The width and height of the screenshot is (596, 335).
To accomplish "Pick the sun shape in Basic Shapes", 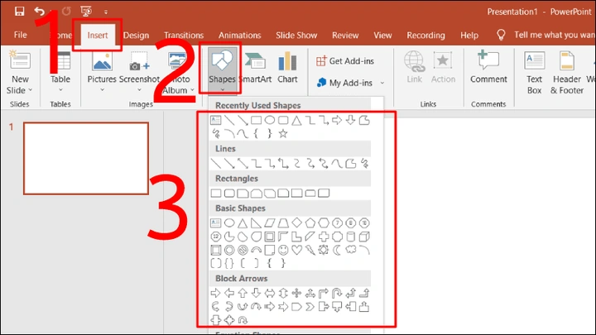I will pyautogui.click(x=324, y=250).
